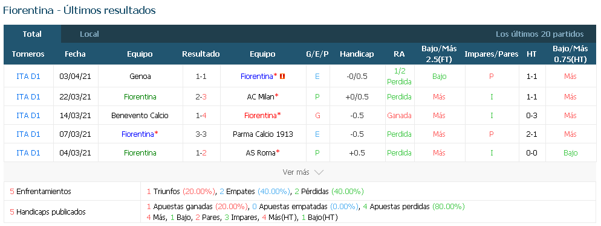Open the 1-4 result score
601x226 pixels.
201,116
